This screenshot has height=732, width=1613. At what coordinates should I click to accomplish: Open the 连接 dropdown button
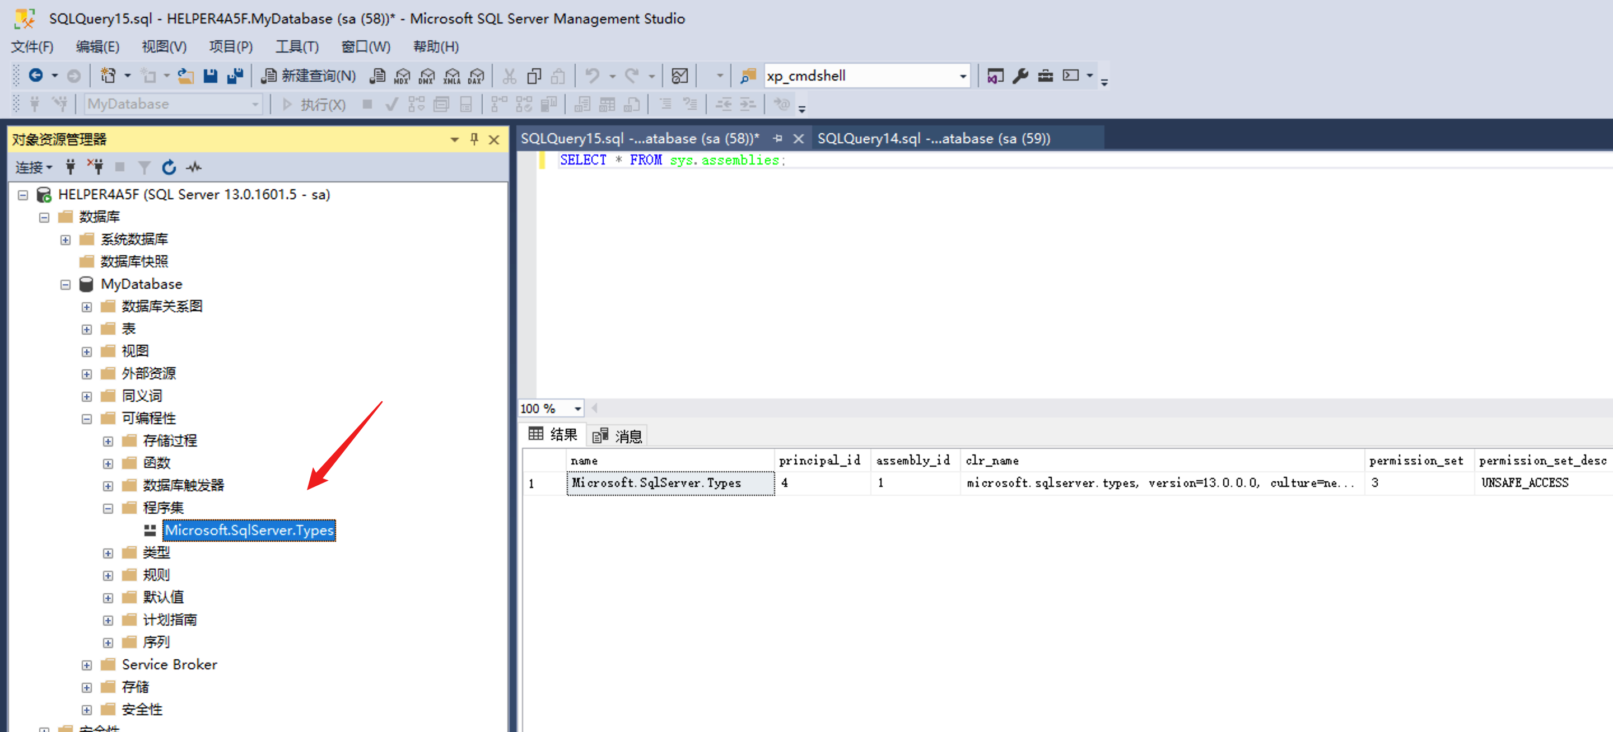(x=34, y=167)
